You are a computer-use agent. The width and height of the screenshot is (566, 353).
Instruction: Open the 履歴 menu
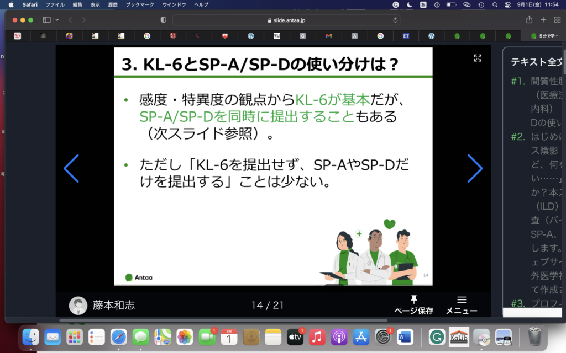(x=113, y=4)
